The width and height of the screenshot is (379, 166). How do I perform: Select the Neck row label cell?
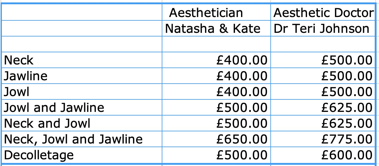tap(19, 60)
